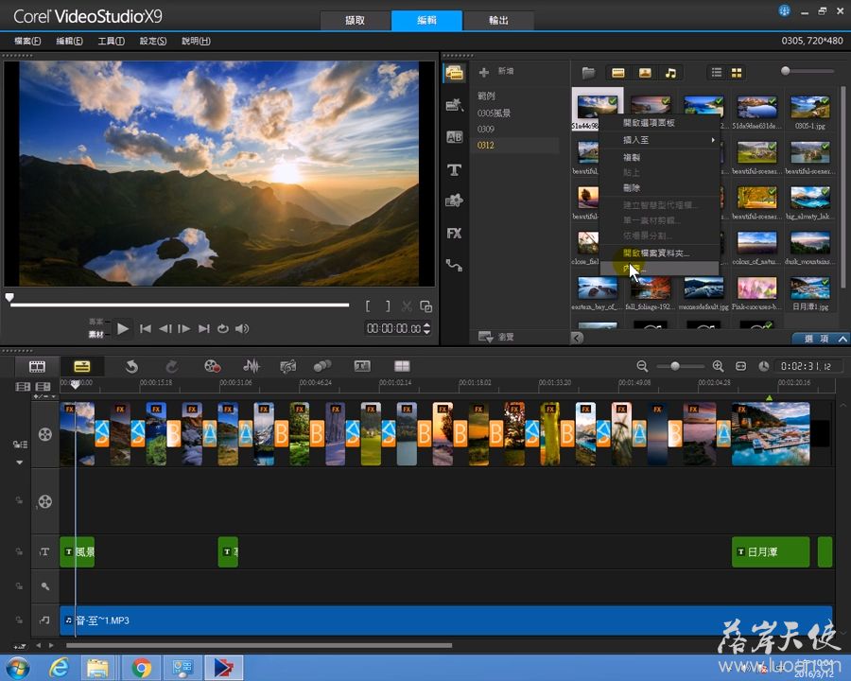
Task: Click the clip volume speaker icon
Action: click(242, 328)
